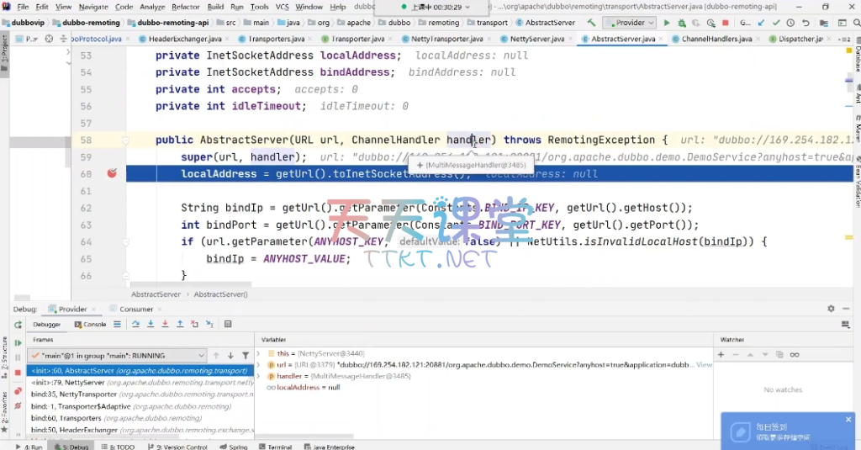Open the Refactor menu
861x450 pixels.
(x=185, y=7)
